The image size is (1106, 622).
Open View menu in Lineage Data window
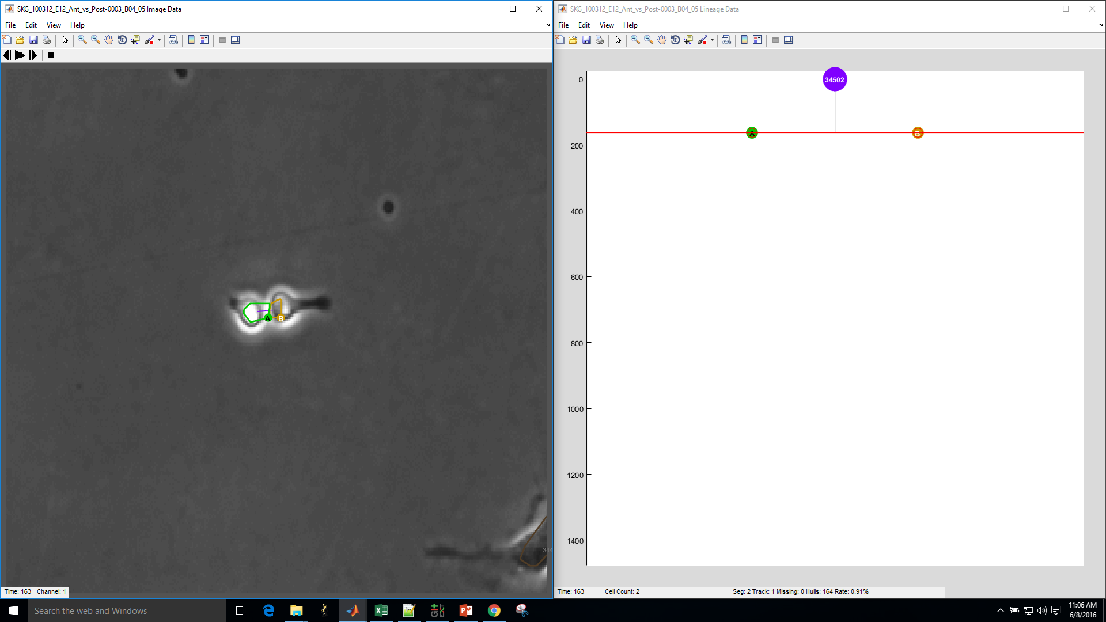(x=607, y=25)
